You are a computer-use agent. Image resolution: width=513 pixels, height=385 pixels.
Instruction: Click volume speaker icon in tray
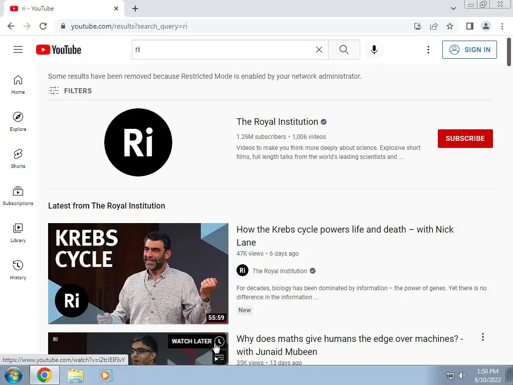[462, 375]
